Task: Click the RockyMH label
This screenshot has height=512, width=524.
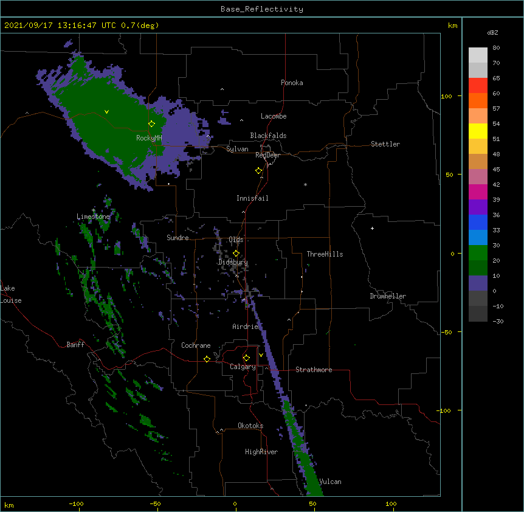Action: coord(149,138)
